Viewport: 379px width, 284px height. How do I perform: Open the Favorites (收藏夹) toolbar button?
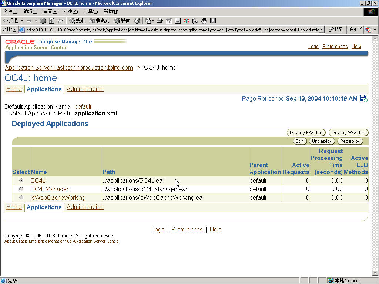pyautogui.click(x=99, y=21)
